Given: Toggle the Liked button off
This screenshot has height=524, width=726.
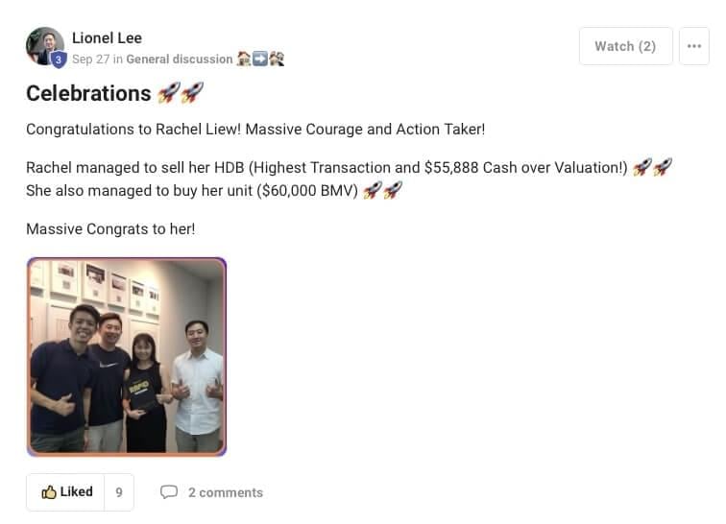Looking at the screenshot, I should (65, 492).
